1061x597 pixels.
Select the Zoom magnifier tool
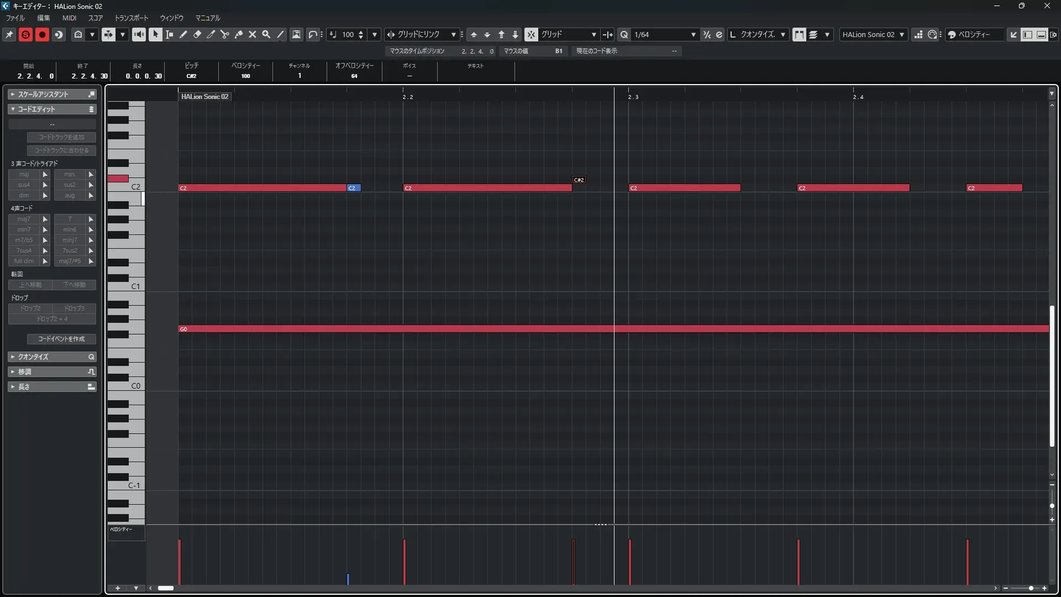coord(266,34)
